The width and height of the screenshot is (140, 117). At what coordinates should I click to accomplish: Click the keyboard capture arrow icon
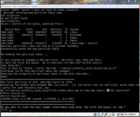[122, 114]
